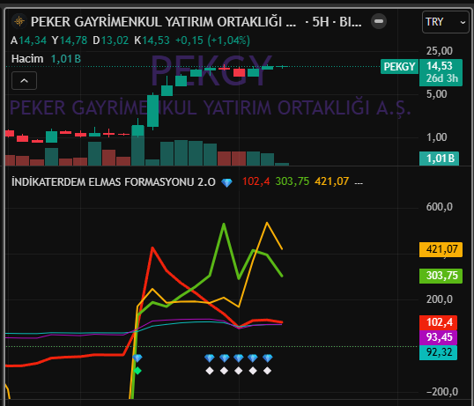474x406 pixels.
Task: Select the Hacim volume indicator label
Action: [27, 59]
